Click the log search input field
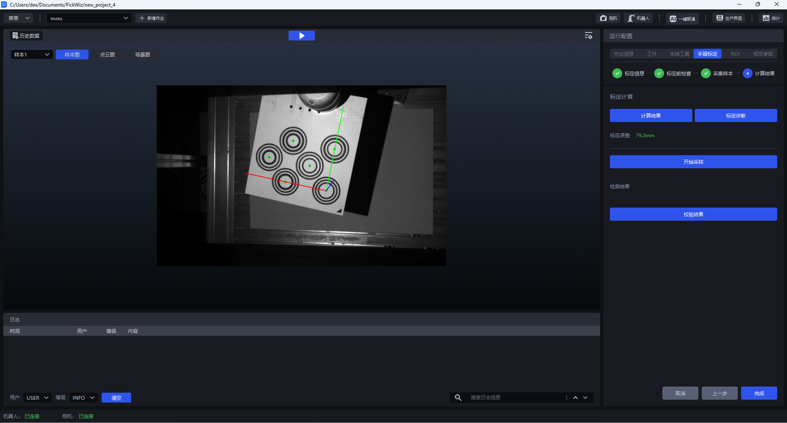The height and width of the screenshot is (423, 787). [x=516, y=398]
